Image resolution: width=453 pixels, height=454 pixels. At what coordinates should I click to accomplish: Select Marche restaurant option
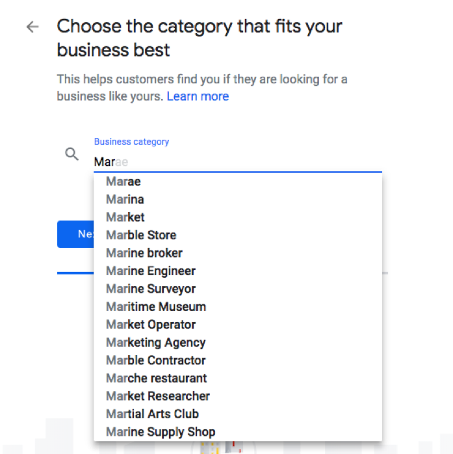point(157,378)
